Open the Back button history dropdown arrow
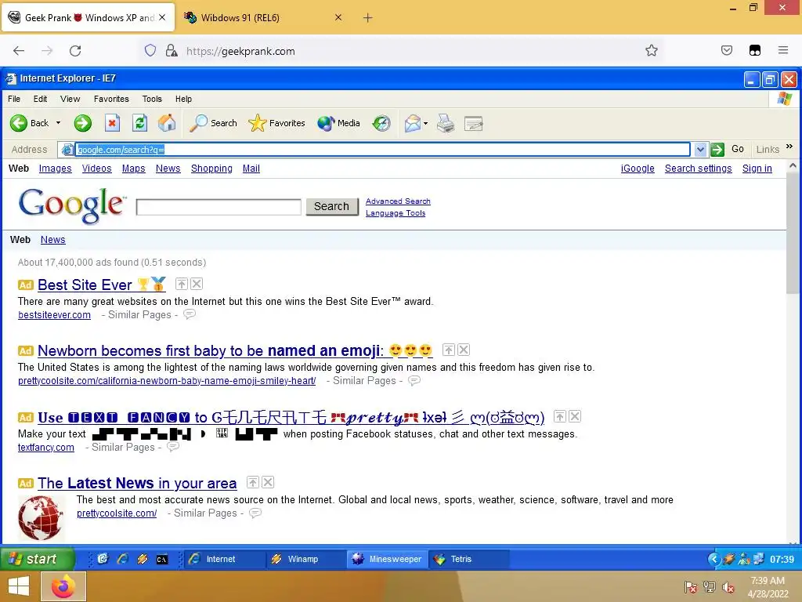Screen dimensions: 802x602 pos(58,123)
